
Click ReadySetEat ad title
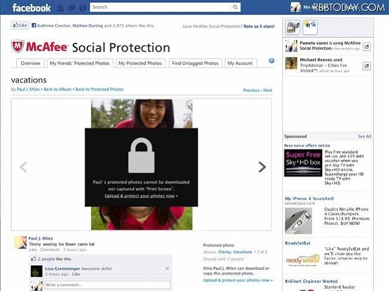coord(297,243)
